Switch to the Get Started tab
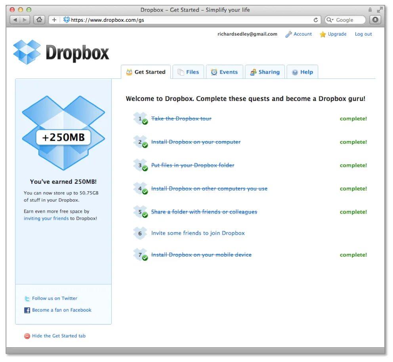This screenshot has width=393, height=362. click(x=146, y=72)
